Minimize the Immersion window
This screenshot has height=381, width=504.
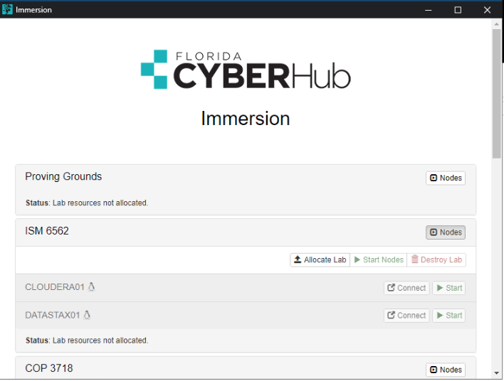[x=428, y=10]
